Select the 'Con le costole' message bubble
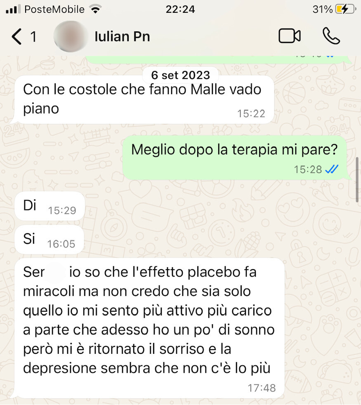 pyautogui.click(x=144, y=99)
